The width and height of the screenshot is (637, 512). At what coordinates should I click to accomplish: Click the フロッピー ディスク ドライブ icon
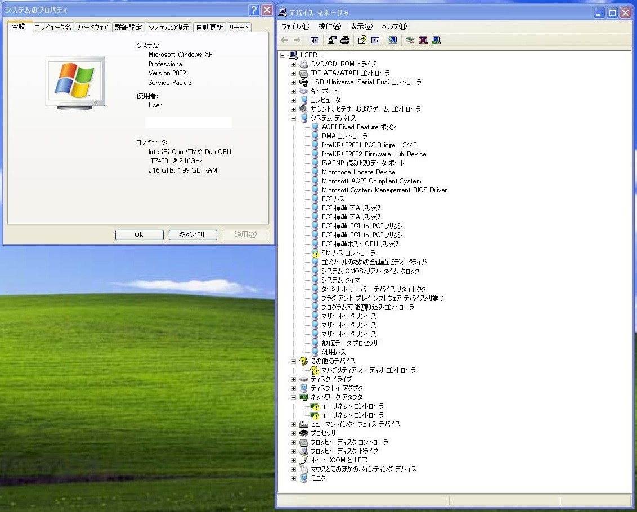tap(303, 451)
